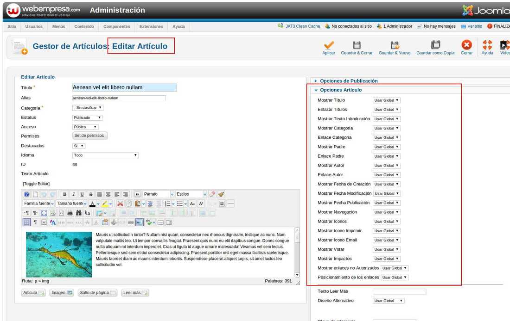Open the Extensiones menu

click(x=151, y=27)
